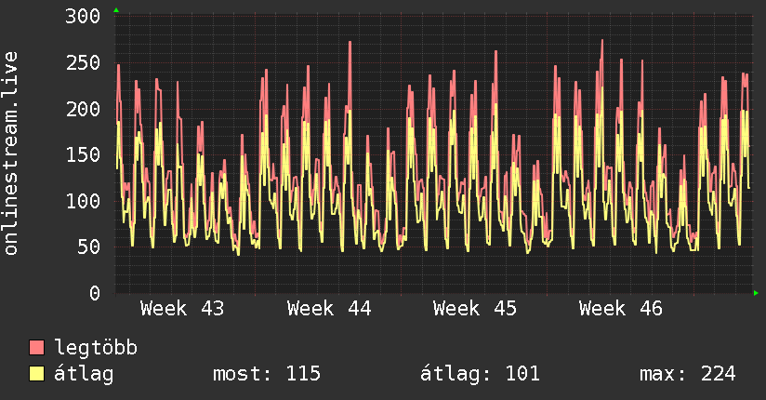Click the 0 y-axis label
Viewport: 766px width, 400px height.
tap(95, 293)
